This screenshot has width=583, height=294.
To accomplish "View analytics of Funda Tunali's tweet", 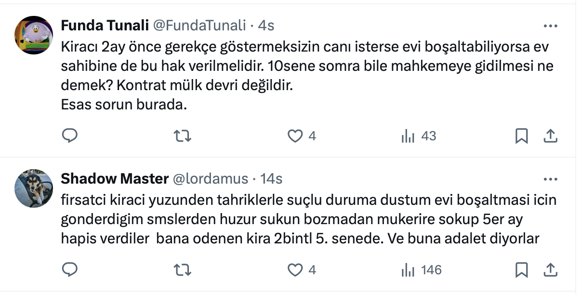I will coord(408,136).
